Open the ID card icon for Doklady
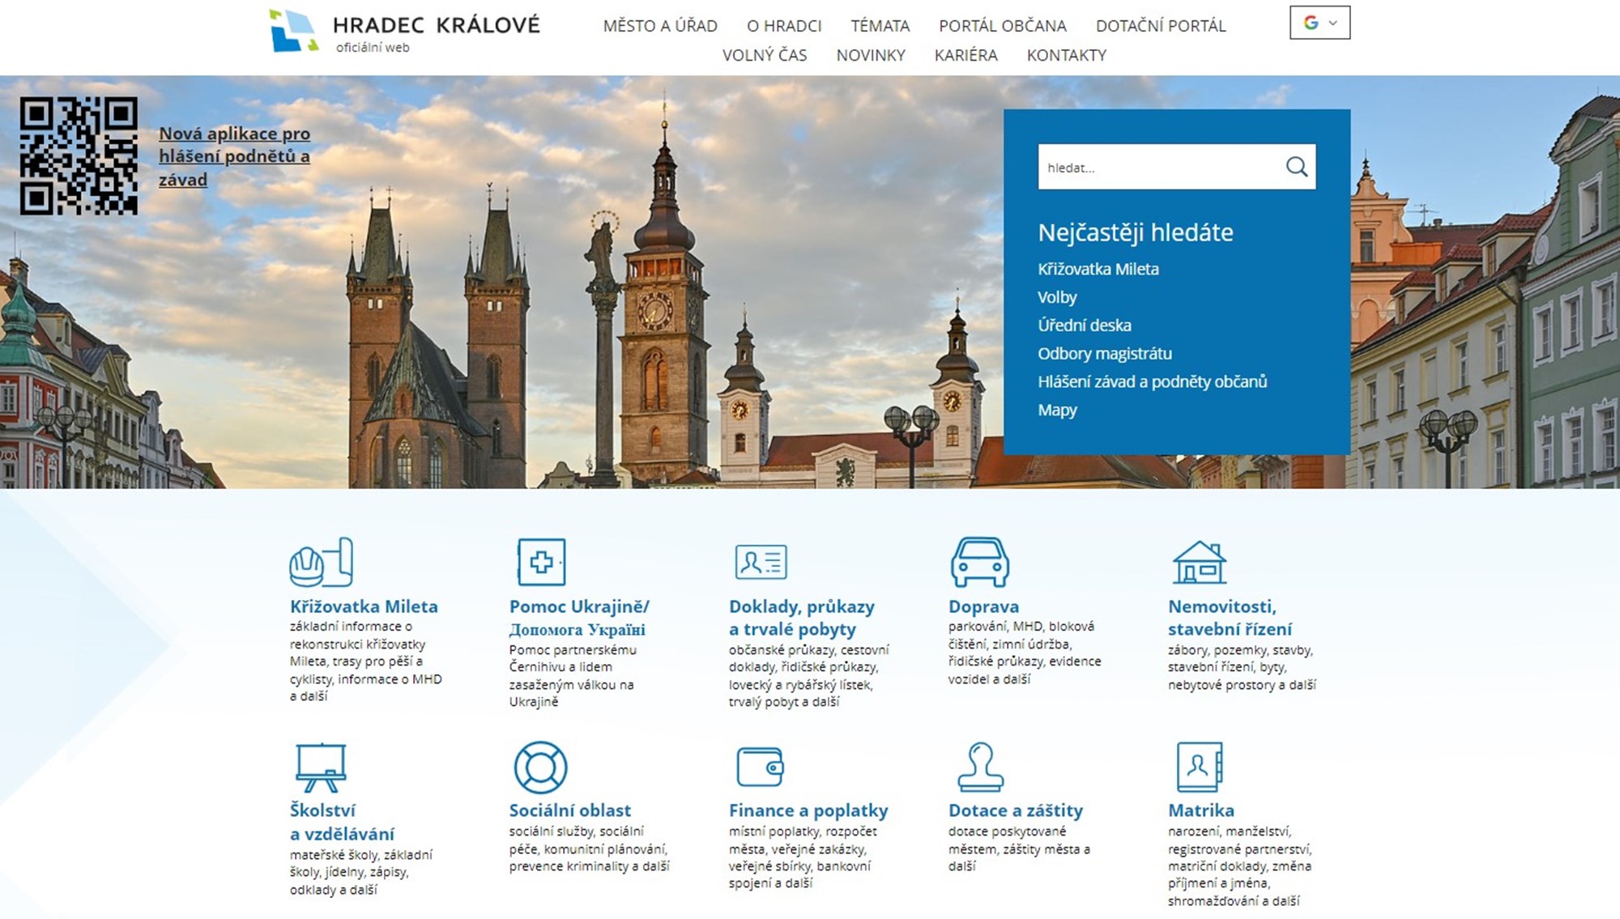The image size is (1620, 919). tap(761, 562)
